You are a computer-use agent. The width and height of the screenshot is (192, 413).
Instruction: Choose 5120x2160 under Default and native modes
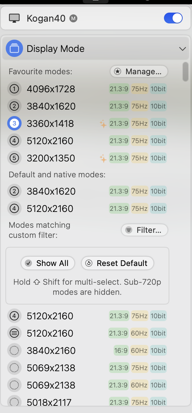pyautogui.click(x=87, y=209)
